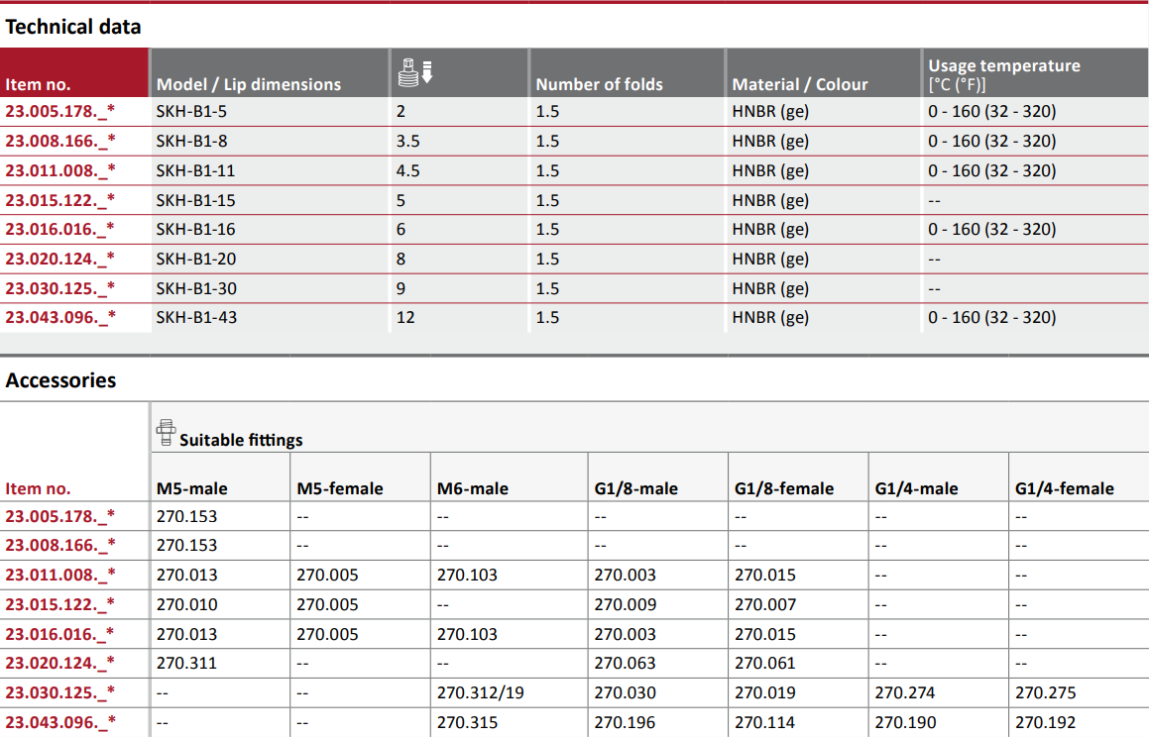Click fitting 270.311 in the 23.020.124 row
Screen dimensions: 1149x737
click(x=186, y=663)
